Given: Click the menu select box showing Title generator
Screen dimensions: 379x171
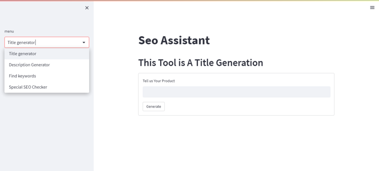Looking at the screenshot, I should click(41, 43).
